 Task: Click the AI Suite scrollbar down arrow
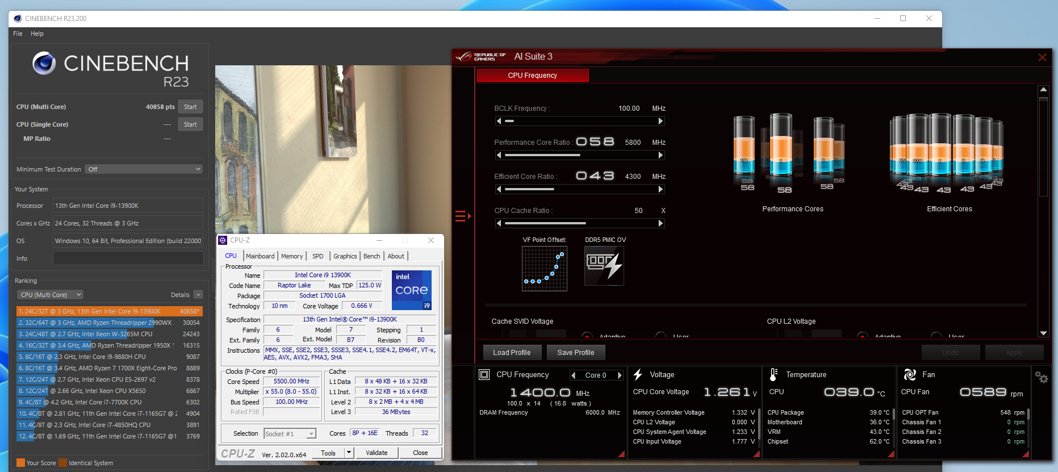[1043, 333]
